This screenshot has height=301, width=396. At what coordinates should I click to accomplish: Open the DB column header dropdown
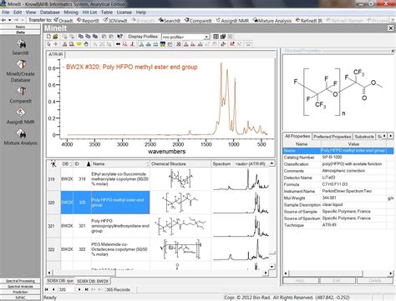tap(71, 163)
